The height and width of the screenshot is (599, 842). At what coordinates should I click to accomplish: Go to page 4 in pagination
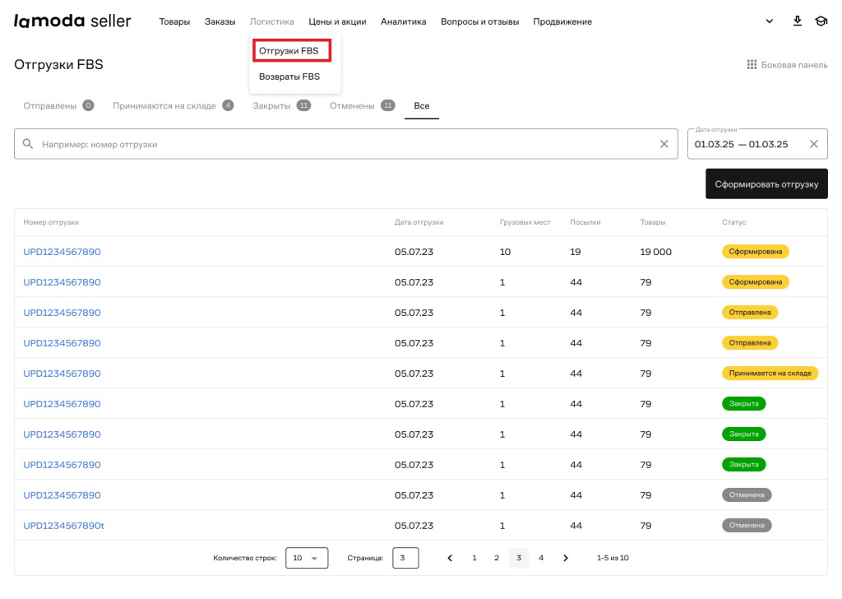[540, 558]
